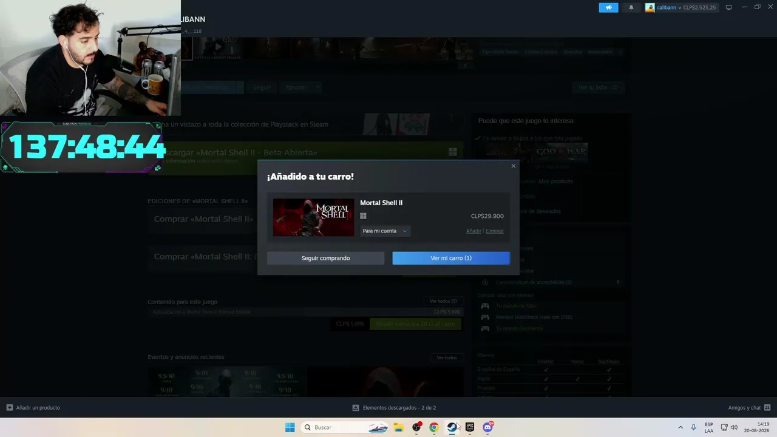Click the Windows platform icon in dialog

[x=363, y=216]
